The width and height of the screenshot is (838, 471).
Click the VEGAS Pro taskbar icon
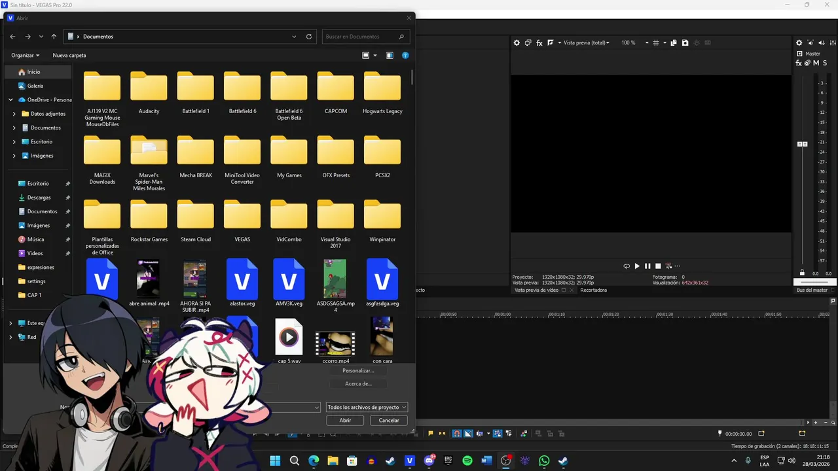[x=410, y=461]
